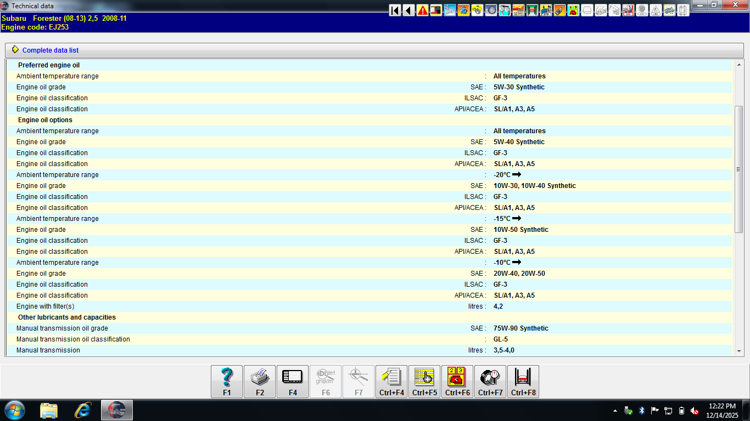Select the '20W-40, 20W-50' oil grade value
This screenshot has width=750, height=421.
519,274
